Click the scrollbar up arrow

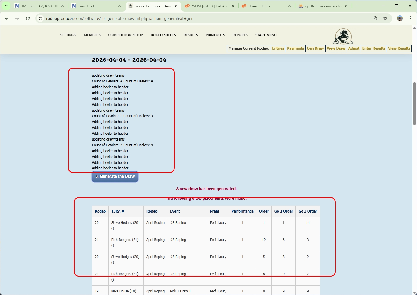(x=414, y=28)
